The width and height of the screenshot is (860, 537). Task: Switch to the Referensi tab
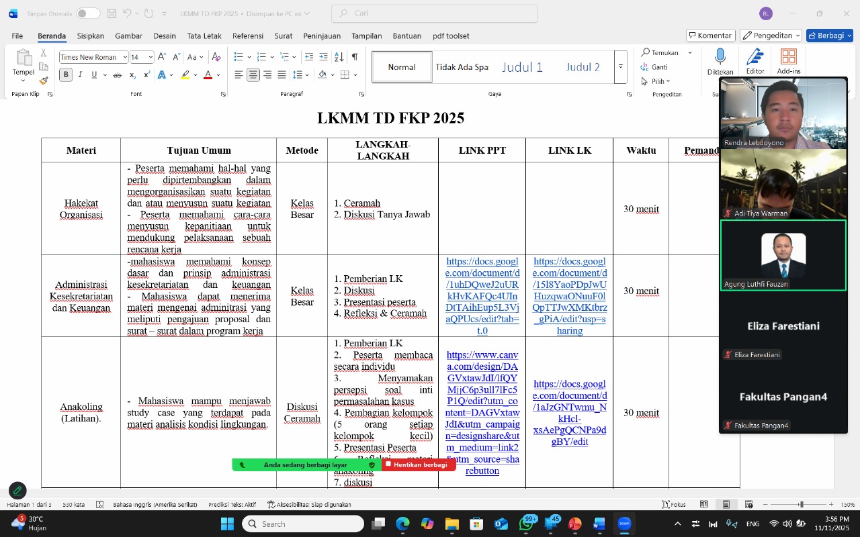point(248,36)
